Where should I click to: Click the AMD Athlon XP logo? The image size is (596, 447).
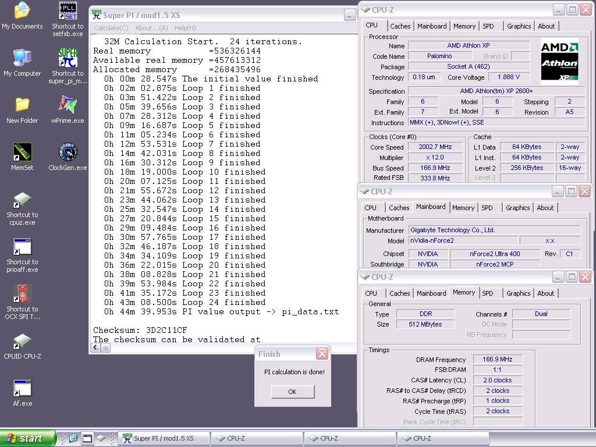559,61
